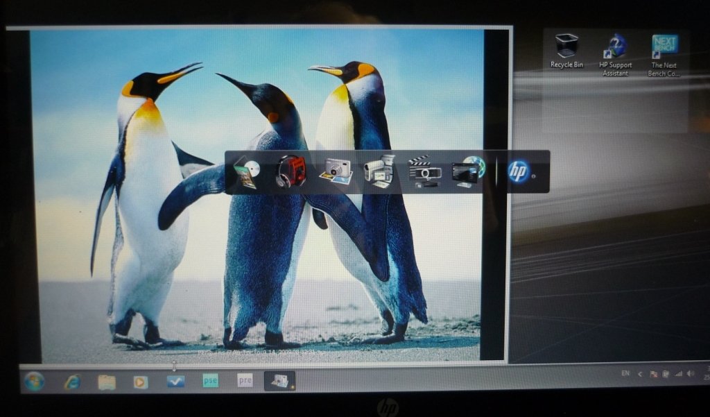Expand hidden system tray icons arrow
This screenshot has height=417, width=710.
(x=641, y=374)
